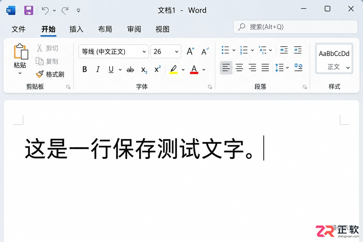Viewport: 363px width, 242px height.
Task: Toggle Underline formatting
Action: pos(111,69)
